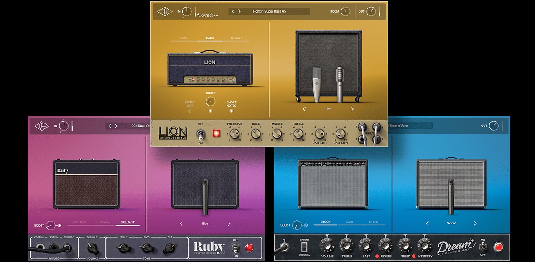Viewport: 535px width, 262px height.
Task: Toggle the Boost on button in Dream
Action: pos(306,225)
